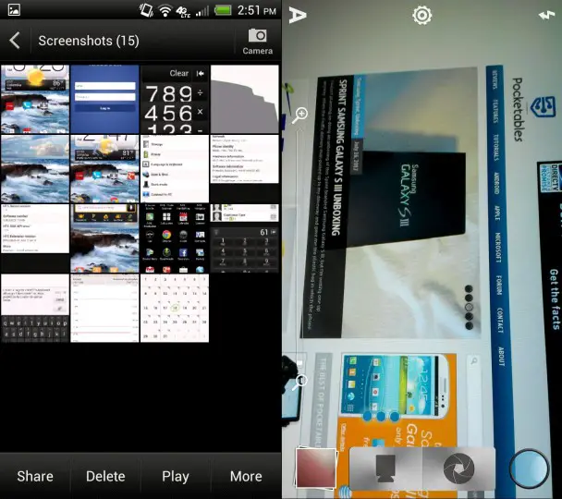The height and width of the screenshot is (499, 562).
Task: Tap the Play button
Action: (x=176, y=476)
